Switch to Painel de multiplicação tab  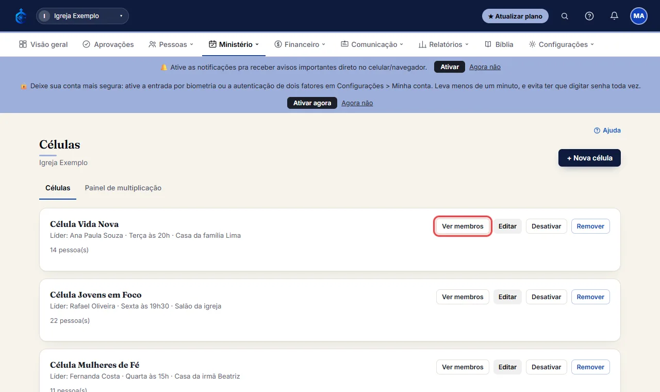click(123, 188)
